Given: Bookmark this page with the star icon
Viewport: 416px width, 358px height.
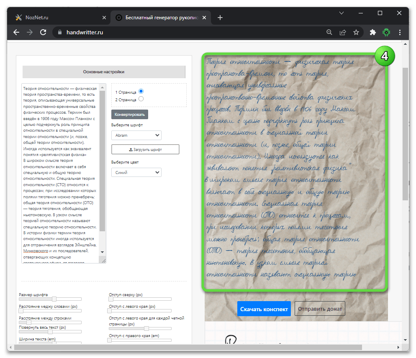Looking at the screenshot, I should 356,32.
